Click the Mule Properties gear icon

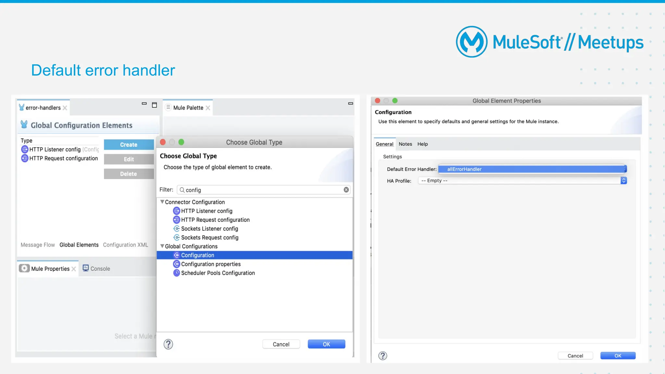(x=24, y=268)
